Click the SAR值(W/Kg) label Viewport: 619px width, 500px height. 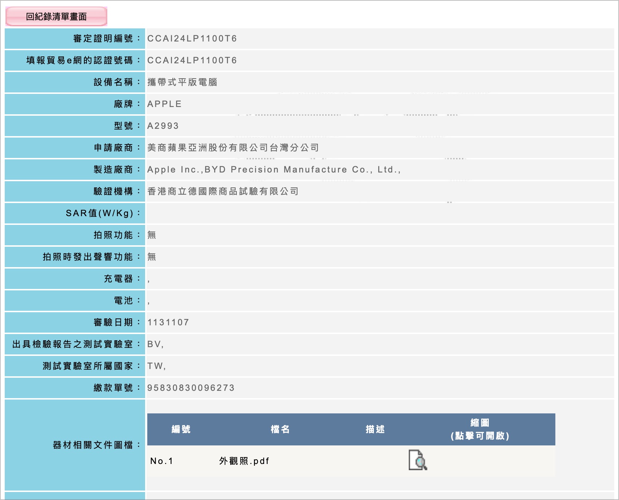tap(103, 213)
